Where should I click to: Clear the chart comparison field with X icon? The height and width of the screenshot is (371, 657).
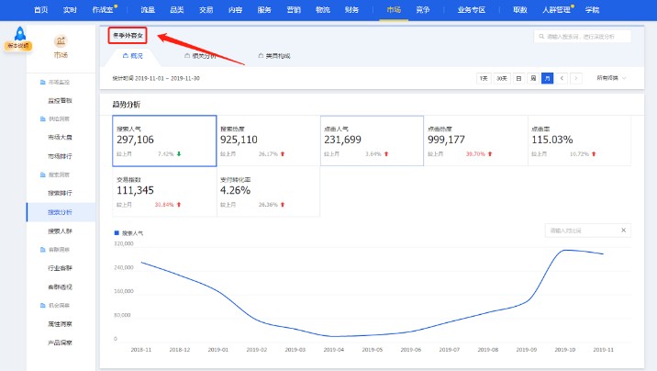(x=623, y=230)
